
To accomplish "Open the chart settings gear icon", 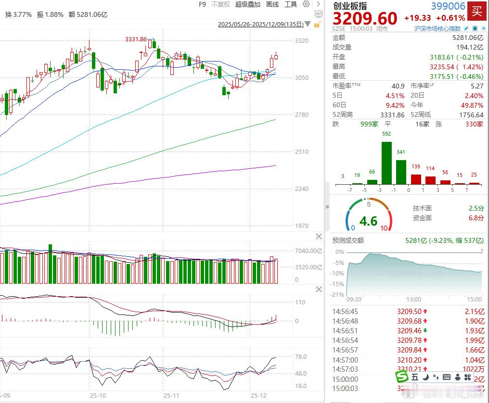I will click(306, 4).
